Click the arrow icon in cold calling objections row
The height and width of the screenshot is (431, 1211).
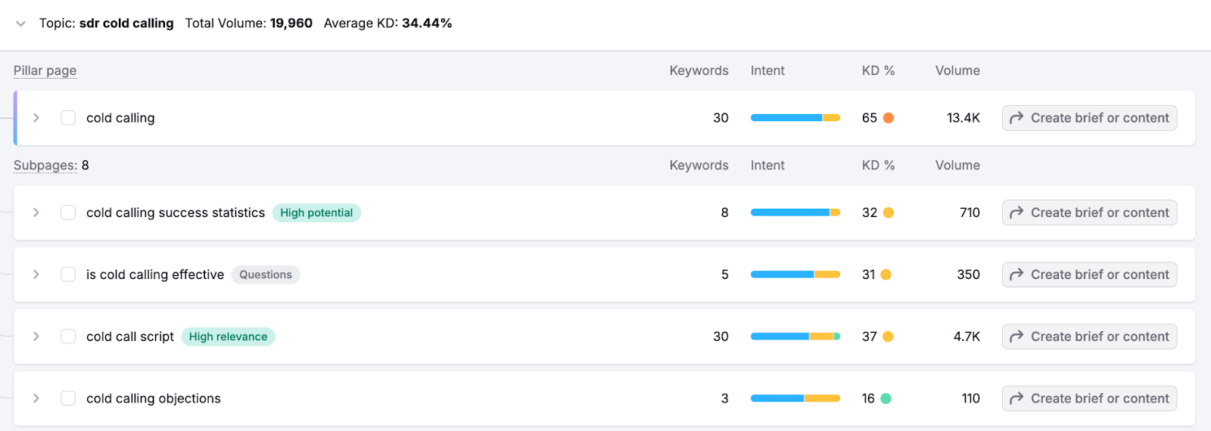[1016, 398]
